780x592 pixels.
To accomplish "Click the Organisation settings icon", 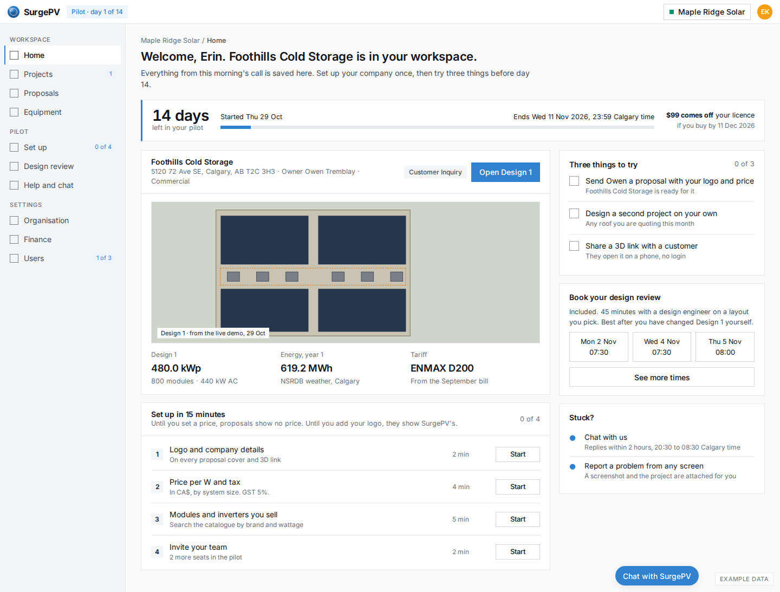I will pos(14,220).
